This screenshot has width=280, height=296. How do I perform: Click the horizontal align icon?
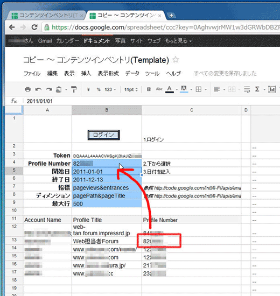(x=216, y=89)
